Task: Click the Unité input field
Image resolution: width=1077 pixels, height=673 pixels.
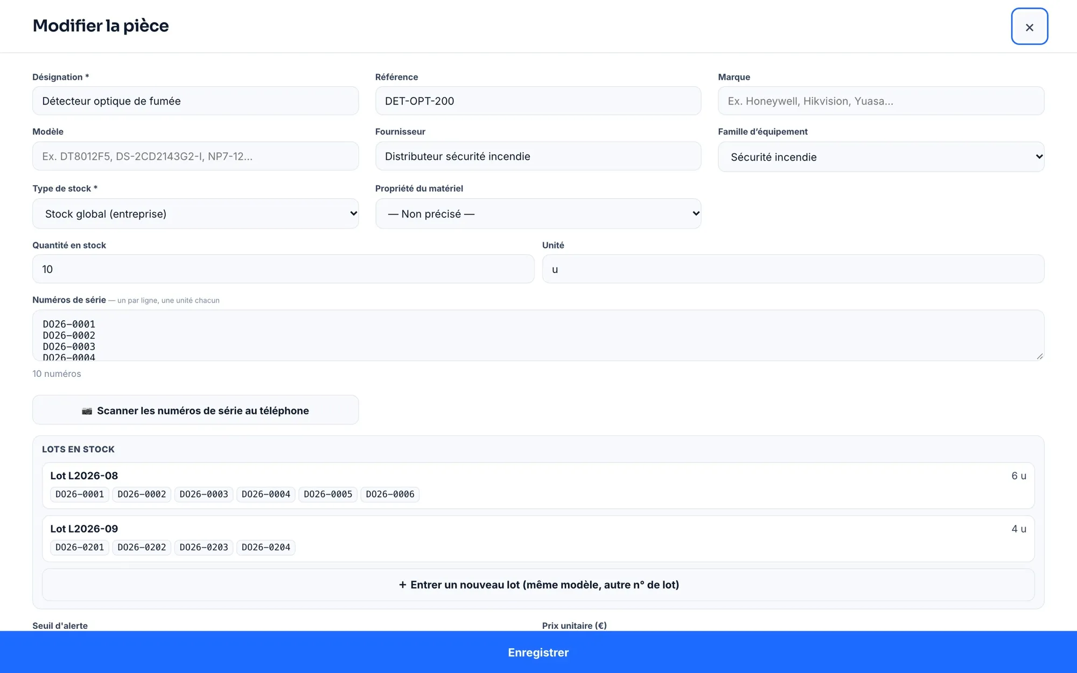Action: [x=793, y=269]
